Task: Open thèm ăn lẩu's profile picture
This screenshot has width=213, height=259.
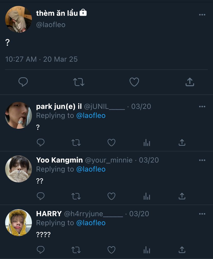Action: 18,19
